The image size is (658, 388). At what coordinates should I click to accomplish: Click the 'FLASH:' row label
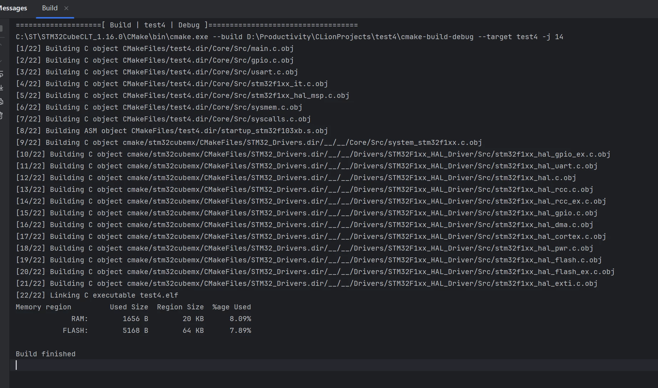click(75, 331)
